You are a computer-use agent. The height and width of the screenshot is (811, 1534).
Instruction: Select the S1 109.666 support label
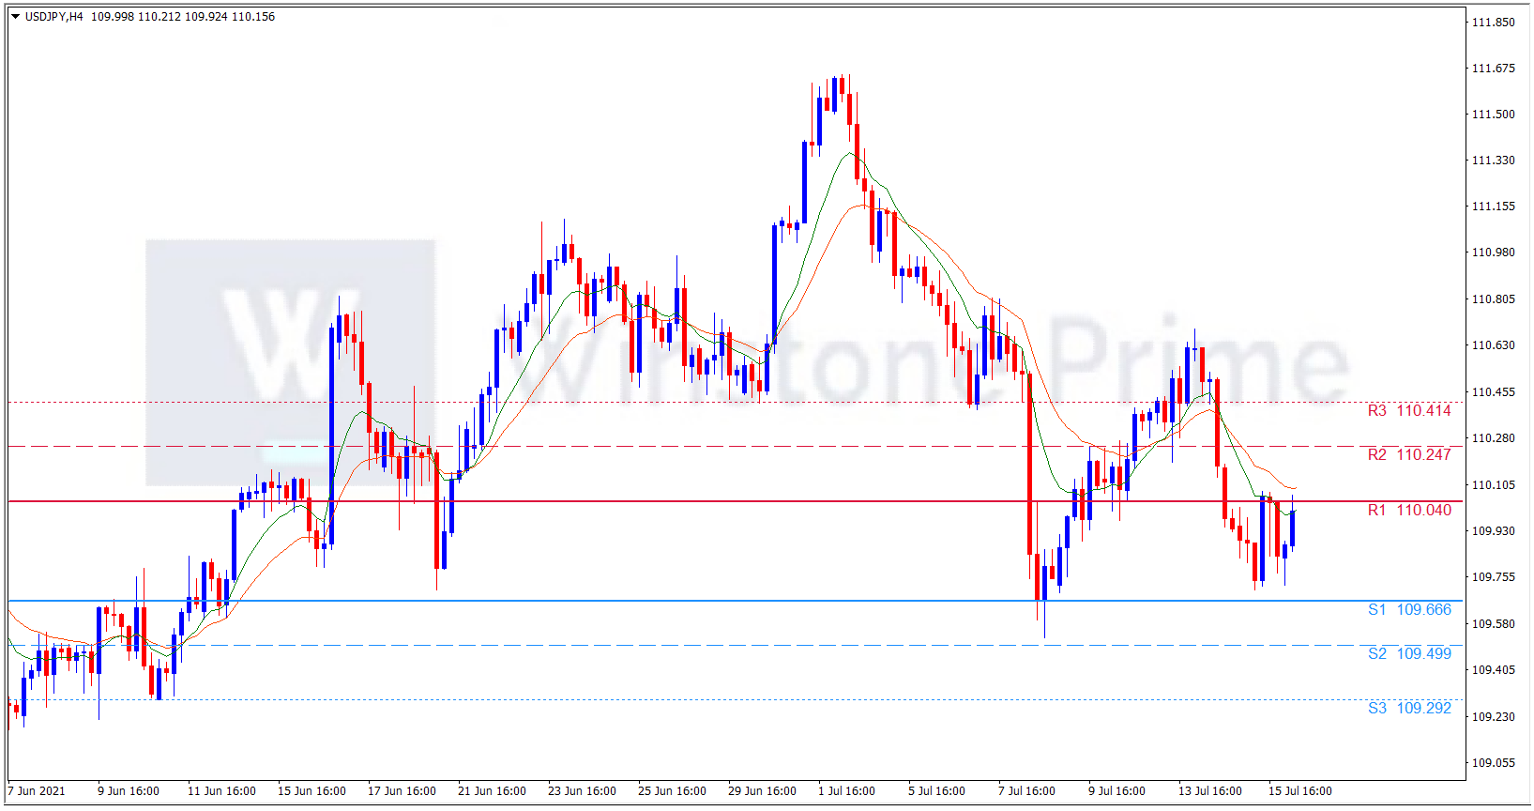(x=1408, y=609)
